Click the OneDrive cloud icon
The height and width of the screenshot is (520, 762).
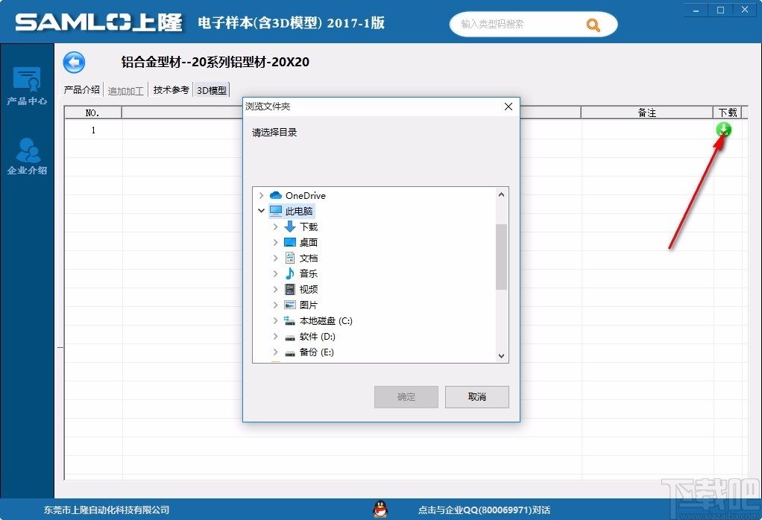pos(277,195)
